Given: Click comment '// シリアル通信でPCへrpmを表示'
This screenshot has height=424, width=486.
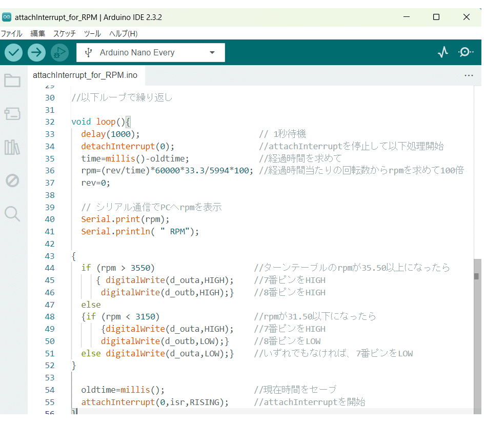Looking at the screenshot, I should coord(152,207).
